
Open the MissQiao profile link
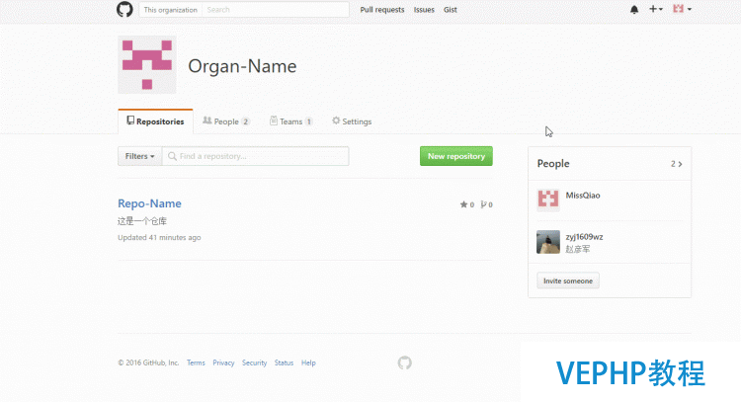[583, 196]
